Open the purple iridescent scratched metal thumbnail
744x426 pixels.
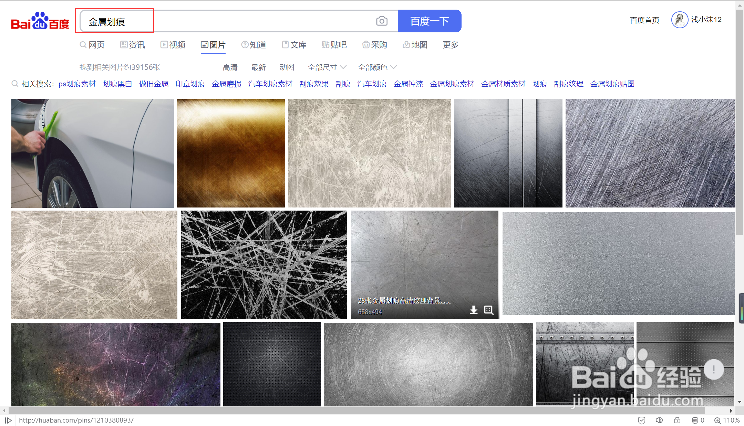116,364
